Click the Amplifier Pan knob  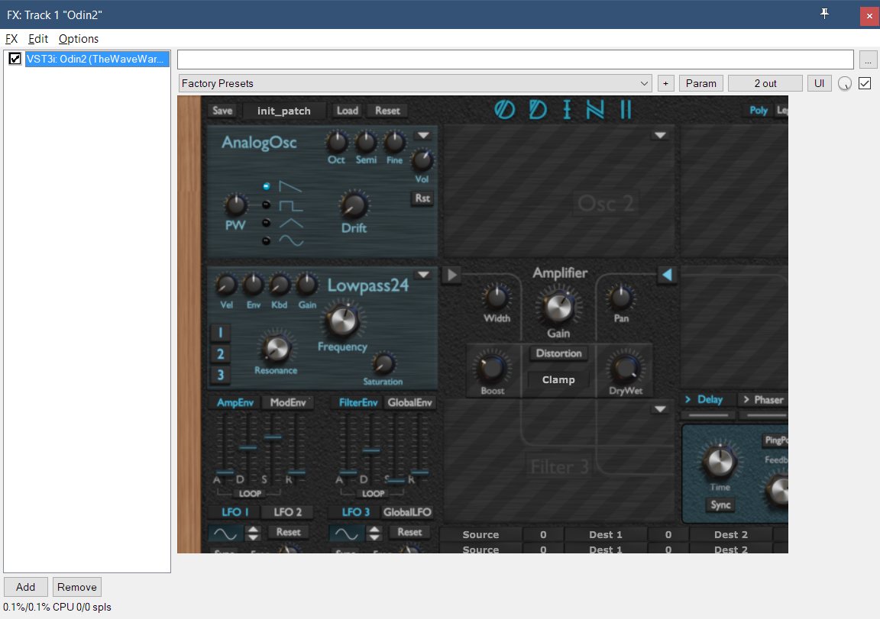(621, 298)
